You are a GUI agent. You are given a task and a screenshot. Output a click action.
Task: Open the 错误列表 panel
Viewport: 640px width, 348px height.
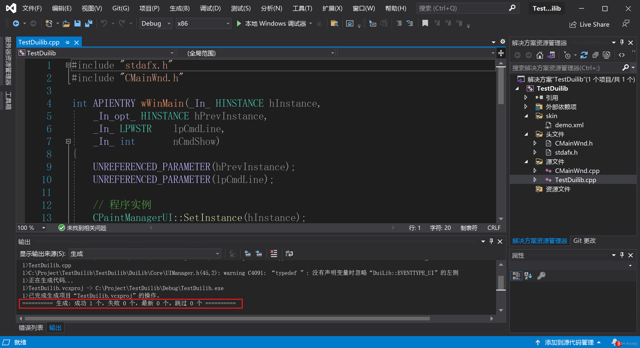[x=31, y=328]
